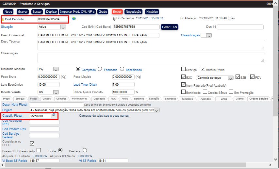Click the vertical scrollbar down arrow

point(276,160)
